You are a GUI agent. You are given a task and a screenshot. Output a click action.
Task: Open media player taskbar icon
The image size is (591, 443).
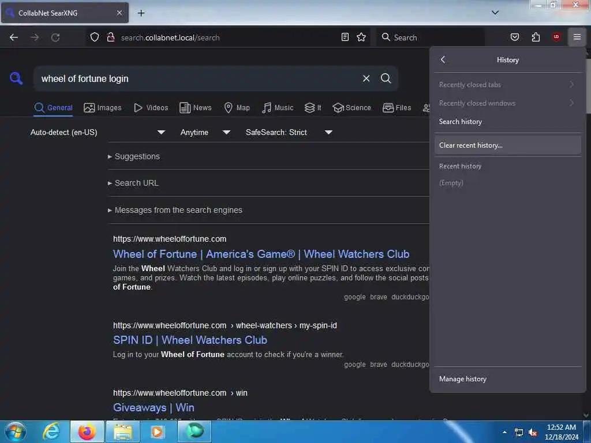(x=158, y=431)
